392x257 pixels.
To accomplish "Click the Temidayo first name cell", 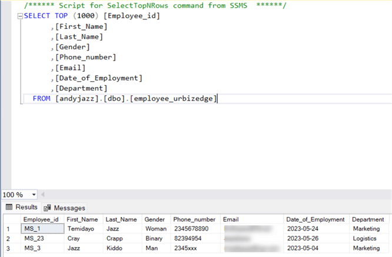I will point(84,229).
